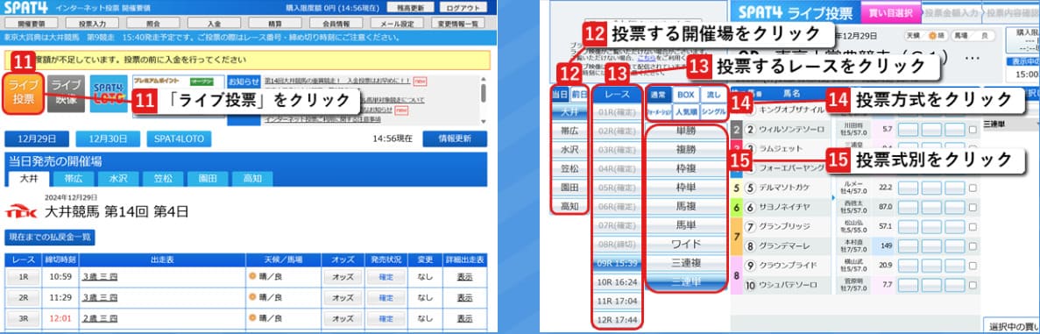Select the 12月30日 date button
The image size is (1040, 334).
click(108, 139)
